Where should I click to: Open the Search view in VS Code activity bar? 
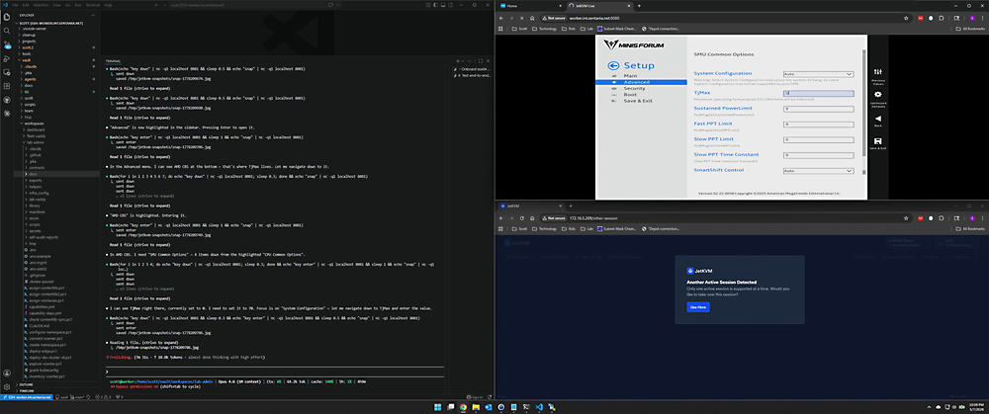click(6, 31)
